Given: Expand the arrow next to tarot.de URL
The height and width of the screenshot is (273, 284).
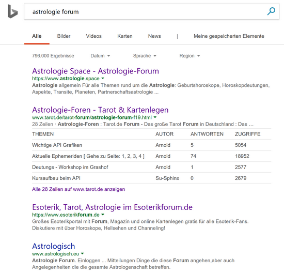Looking at the screenshot, I should point(155,117).
